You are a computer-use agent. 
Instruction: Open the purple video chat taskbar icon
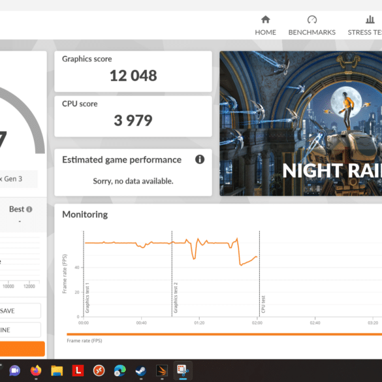point(14,370)
